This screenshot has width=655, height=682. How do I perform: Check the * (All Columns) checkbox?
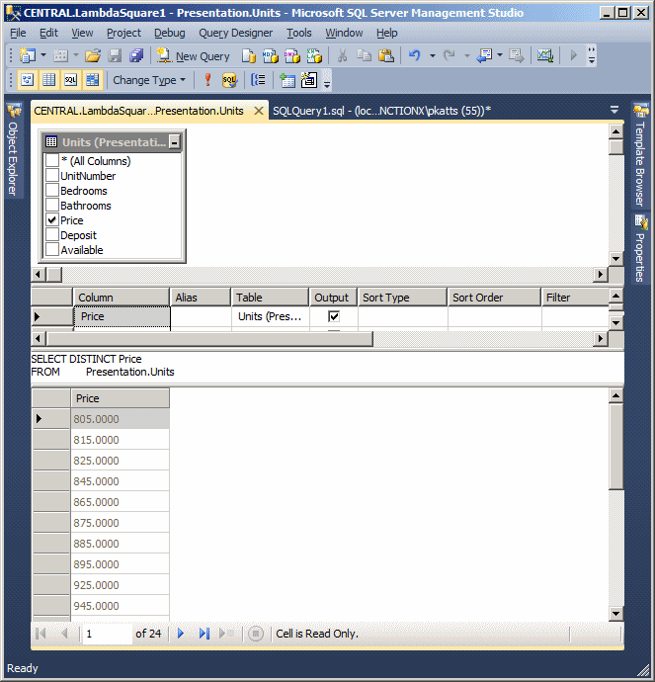click(52, 160)
